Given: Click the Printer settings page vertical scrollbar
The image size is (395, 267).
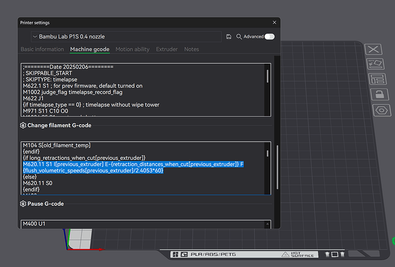Looking at the screenshot, I should 277,167.
